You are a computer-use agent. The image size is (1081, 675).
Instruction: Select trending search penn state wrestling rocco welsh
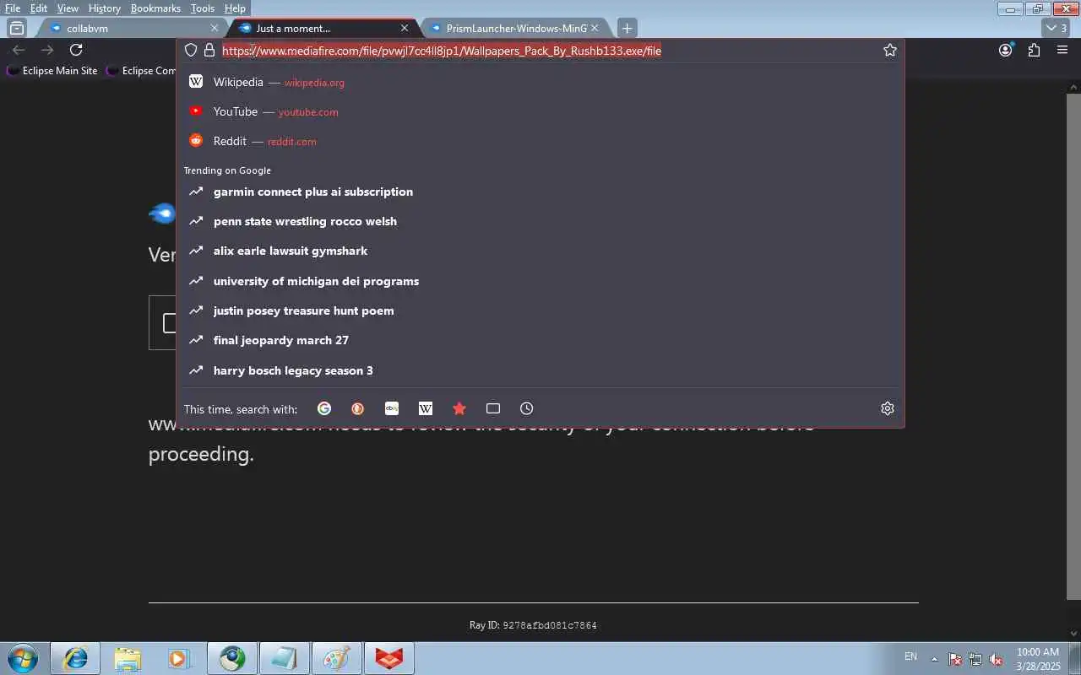pyautogui.click(x=540, y=221)
